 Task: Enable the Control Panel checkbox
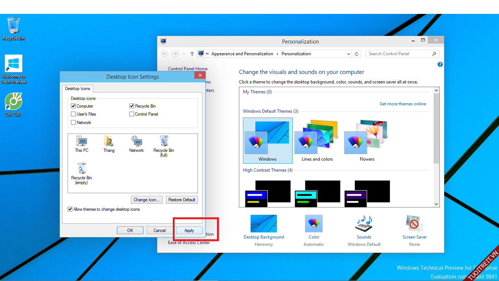pos(132,114)
